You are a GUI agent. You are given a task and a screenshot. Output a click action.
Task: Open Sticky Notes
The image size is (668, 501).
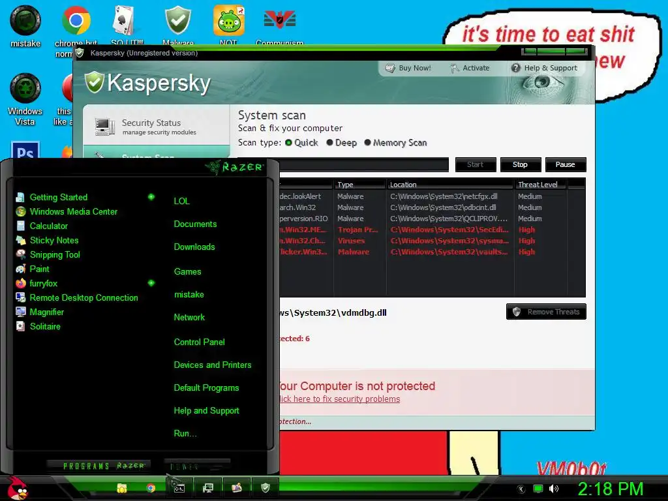click(54, 240)
